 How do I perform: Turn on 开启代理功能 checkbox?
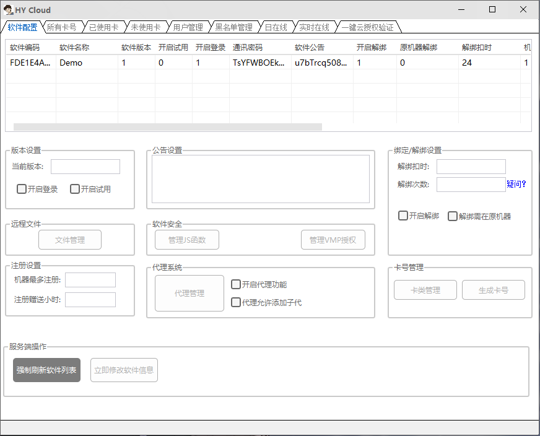point(236,285)
